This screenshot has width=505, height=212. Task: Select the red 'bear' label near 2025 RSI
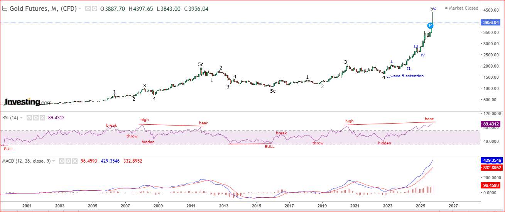pos(429,119)
